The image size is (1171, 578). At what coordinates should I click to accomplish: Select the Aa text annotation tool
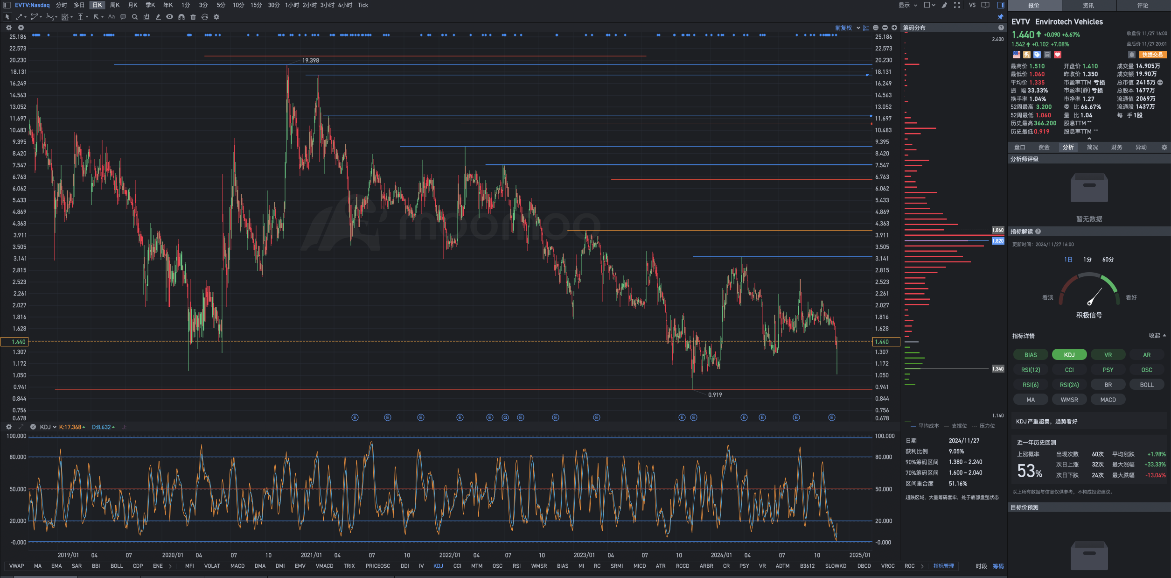click(112, 17)
